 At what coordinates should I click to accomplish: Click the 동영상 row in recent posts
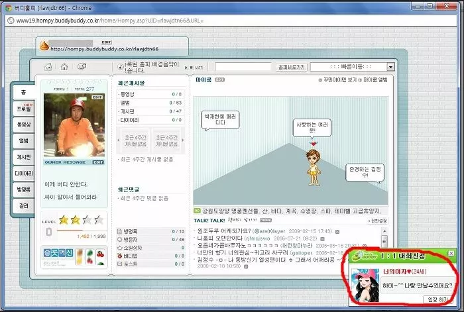pyautogui.click(x=150, y=94)
